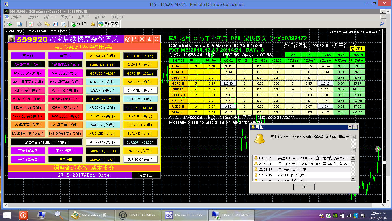Toggle the Terminal panel toolbar icon
This screenshot has width=392, height=221.
coord(55,24)
